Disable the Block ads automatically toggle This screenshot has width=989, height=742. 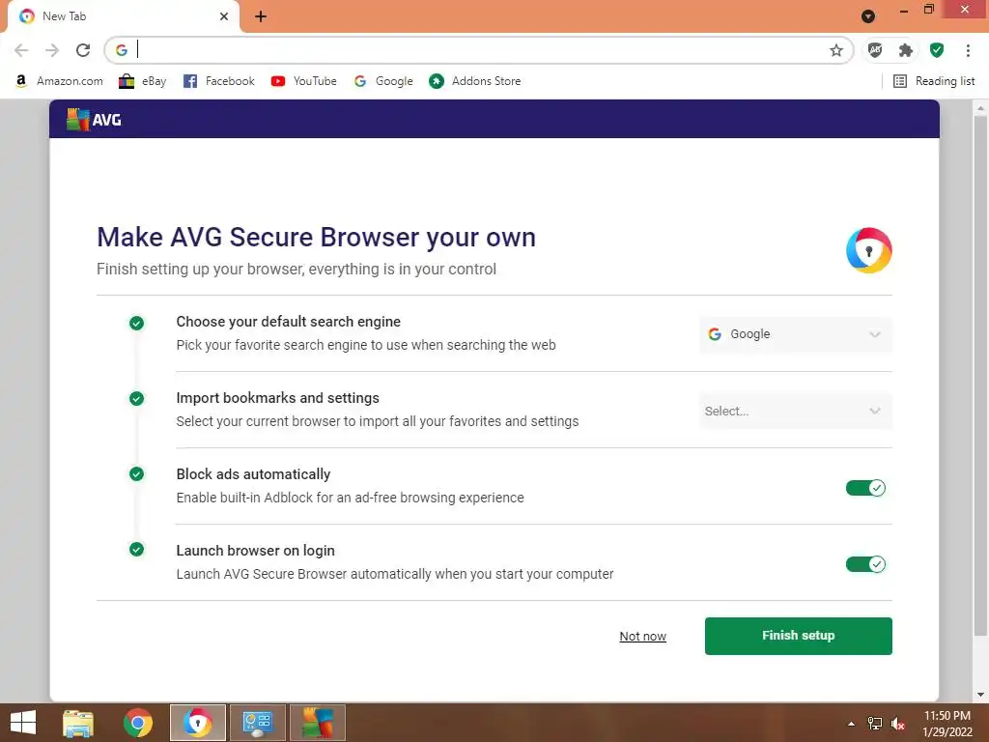click(865, 488)
